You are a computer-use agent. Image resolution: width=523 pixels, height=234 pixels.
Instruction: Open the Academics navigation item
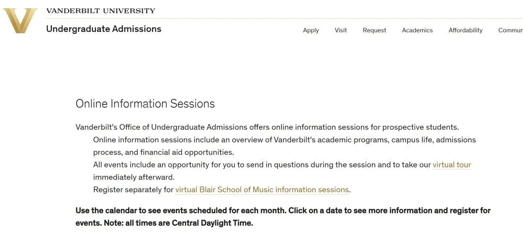pos(417,30)
